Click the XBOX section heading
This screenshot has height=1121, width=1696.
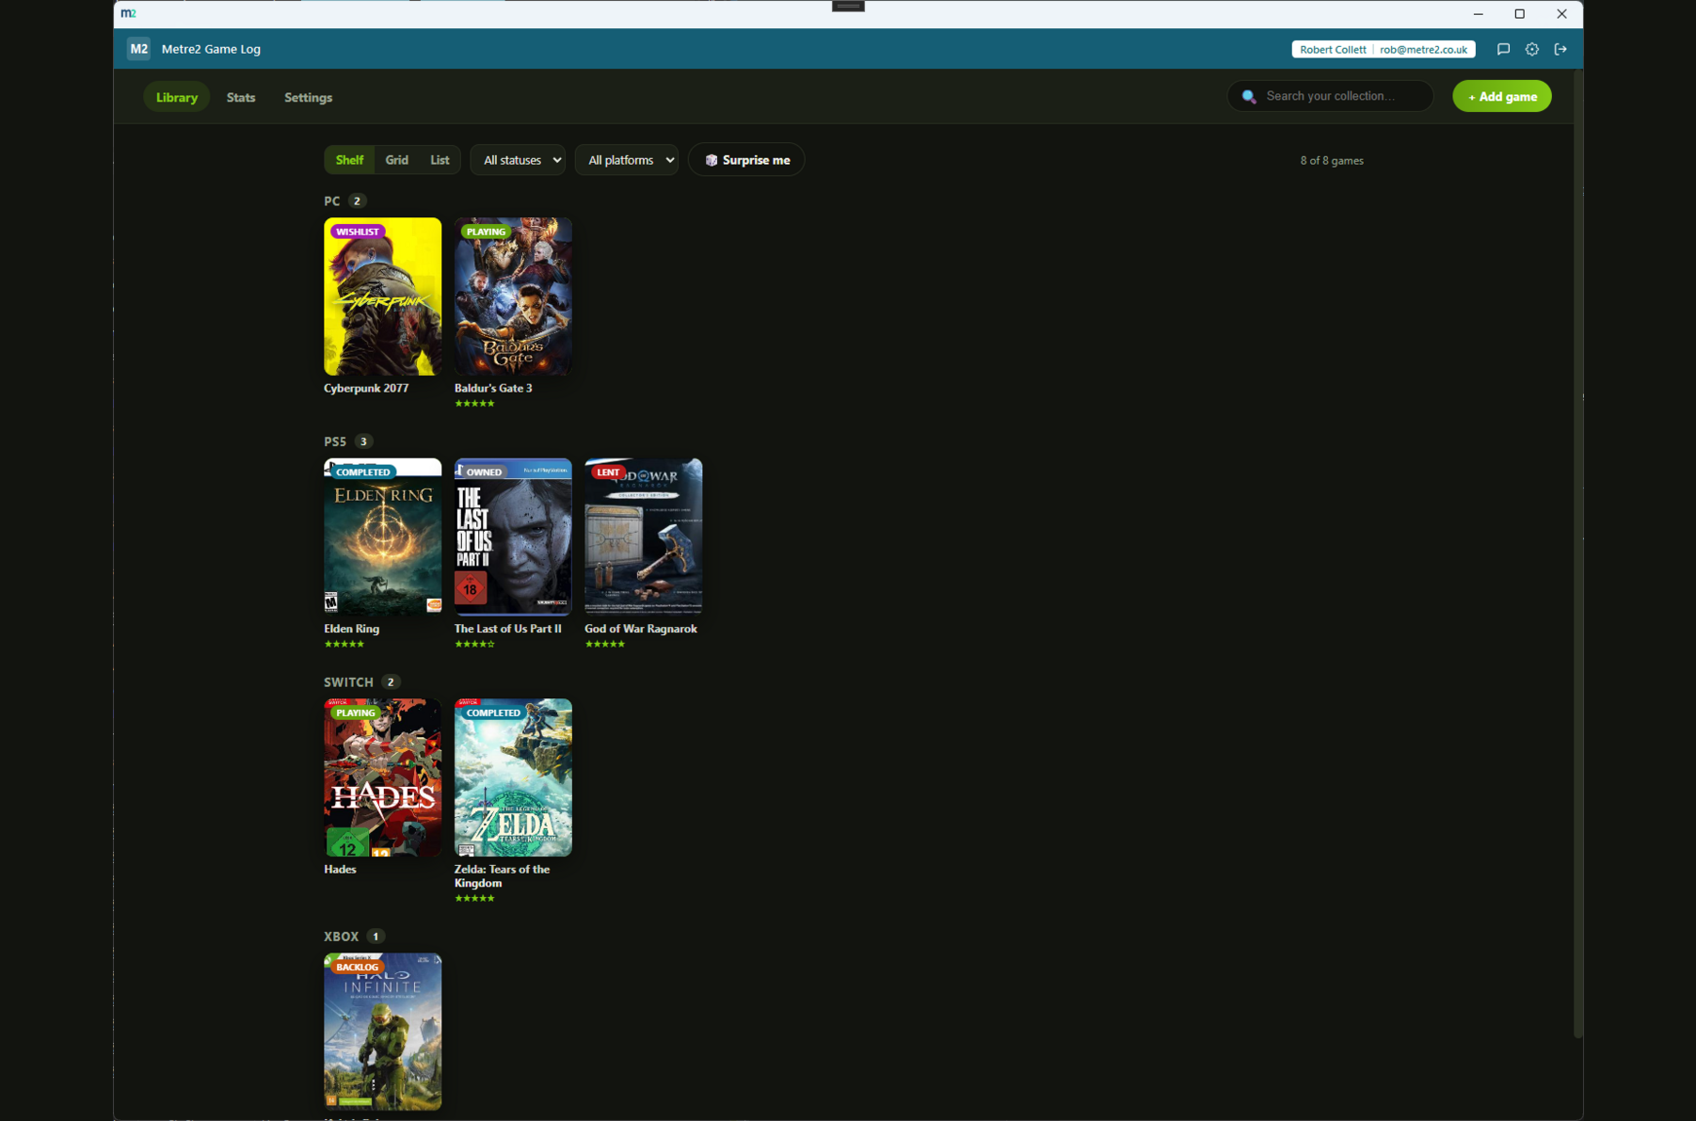(342, 937)
